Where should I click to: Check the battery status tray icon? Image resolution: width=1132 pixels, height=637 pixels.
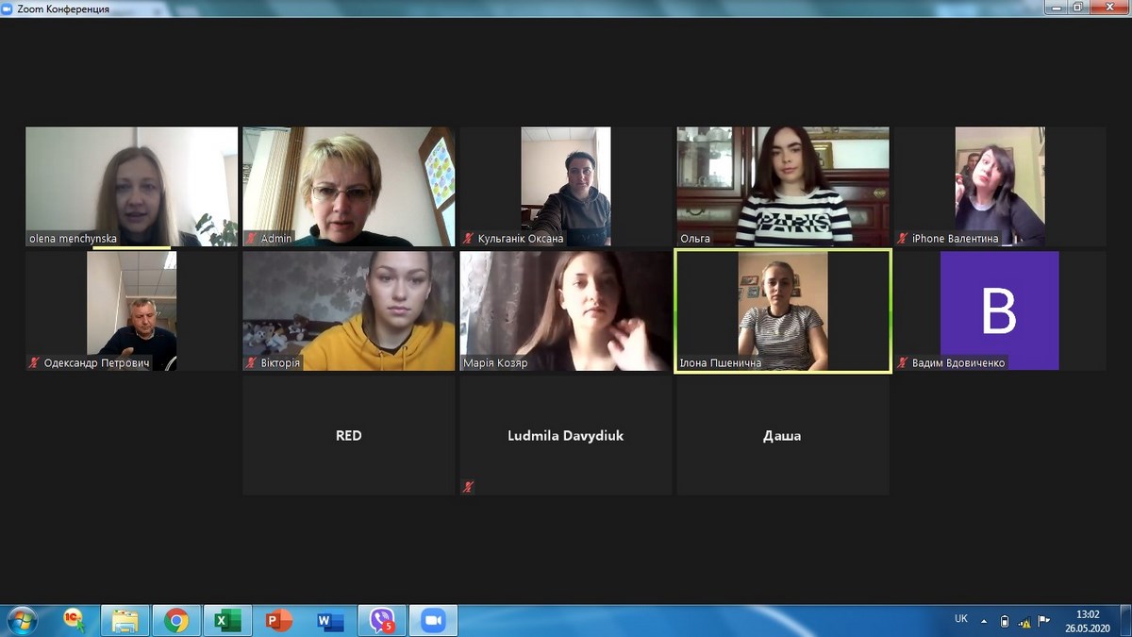pyautogui.click(x=1005, y=622)
